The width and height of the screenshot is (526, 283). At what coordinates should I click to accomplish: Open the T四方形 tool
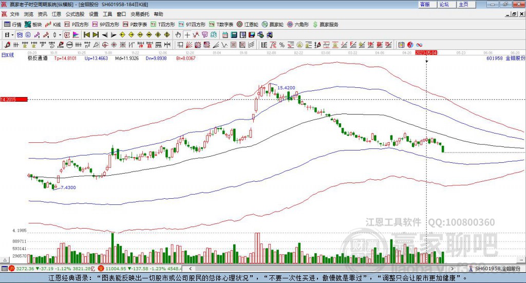click(x=163, y=25)
